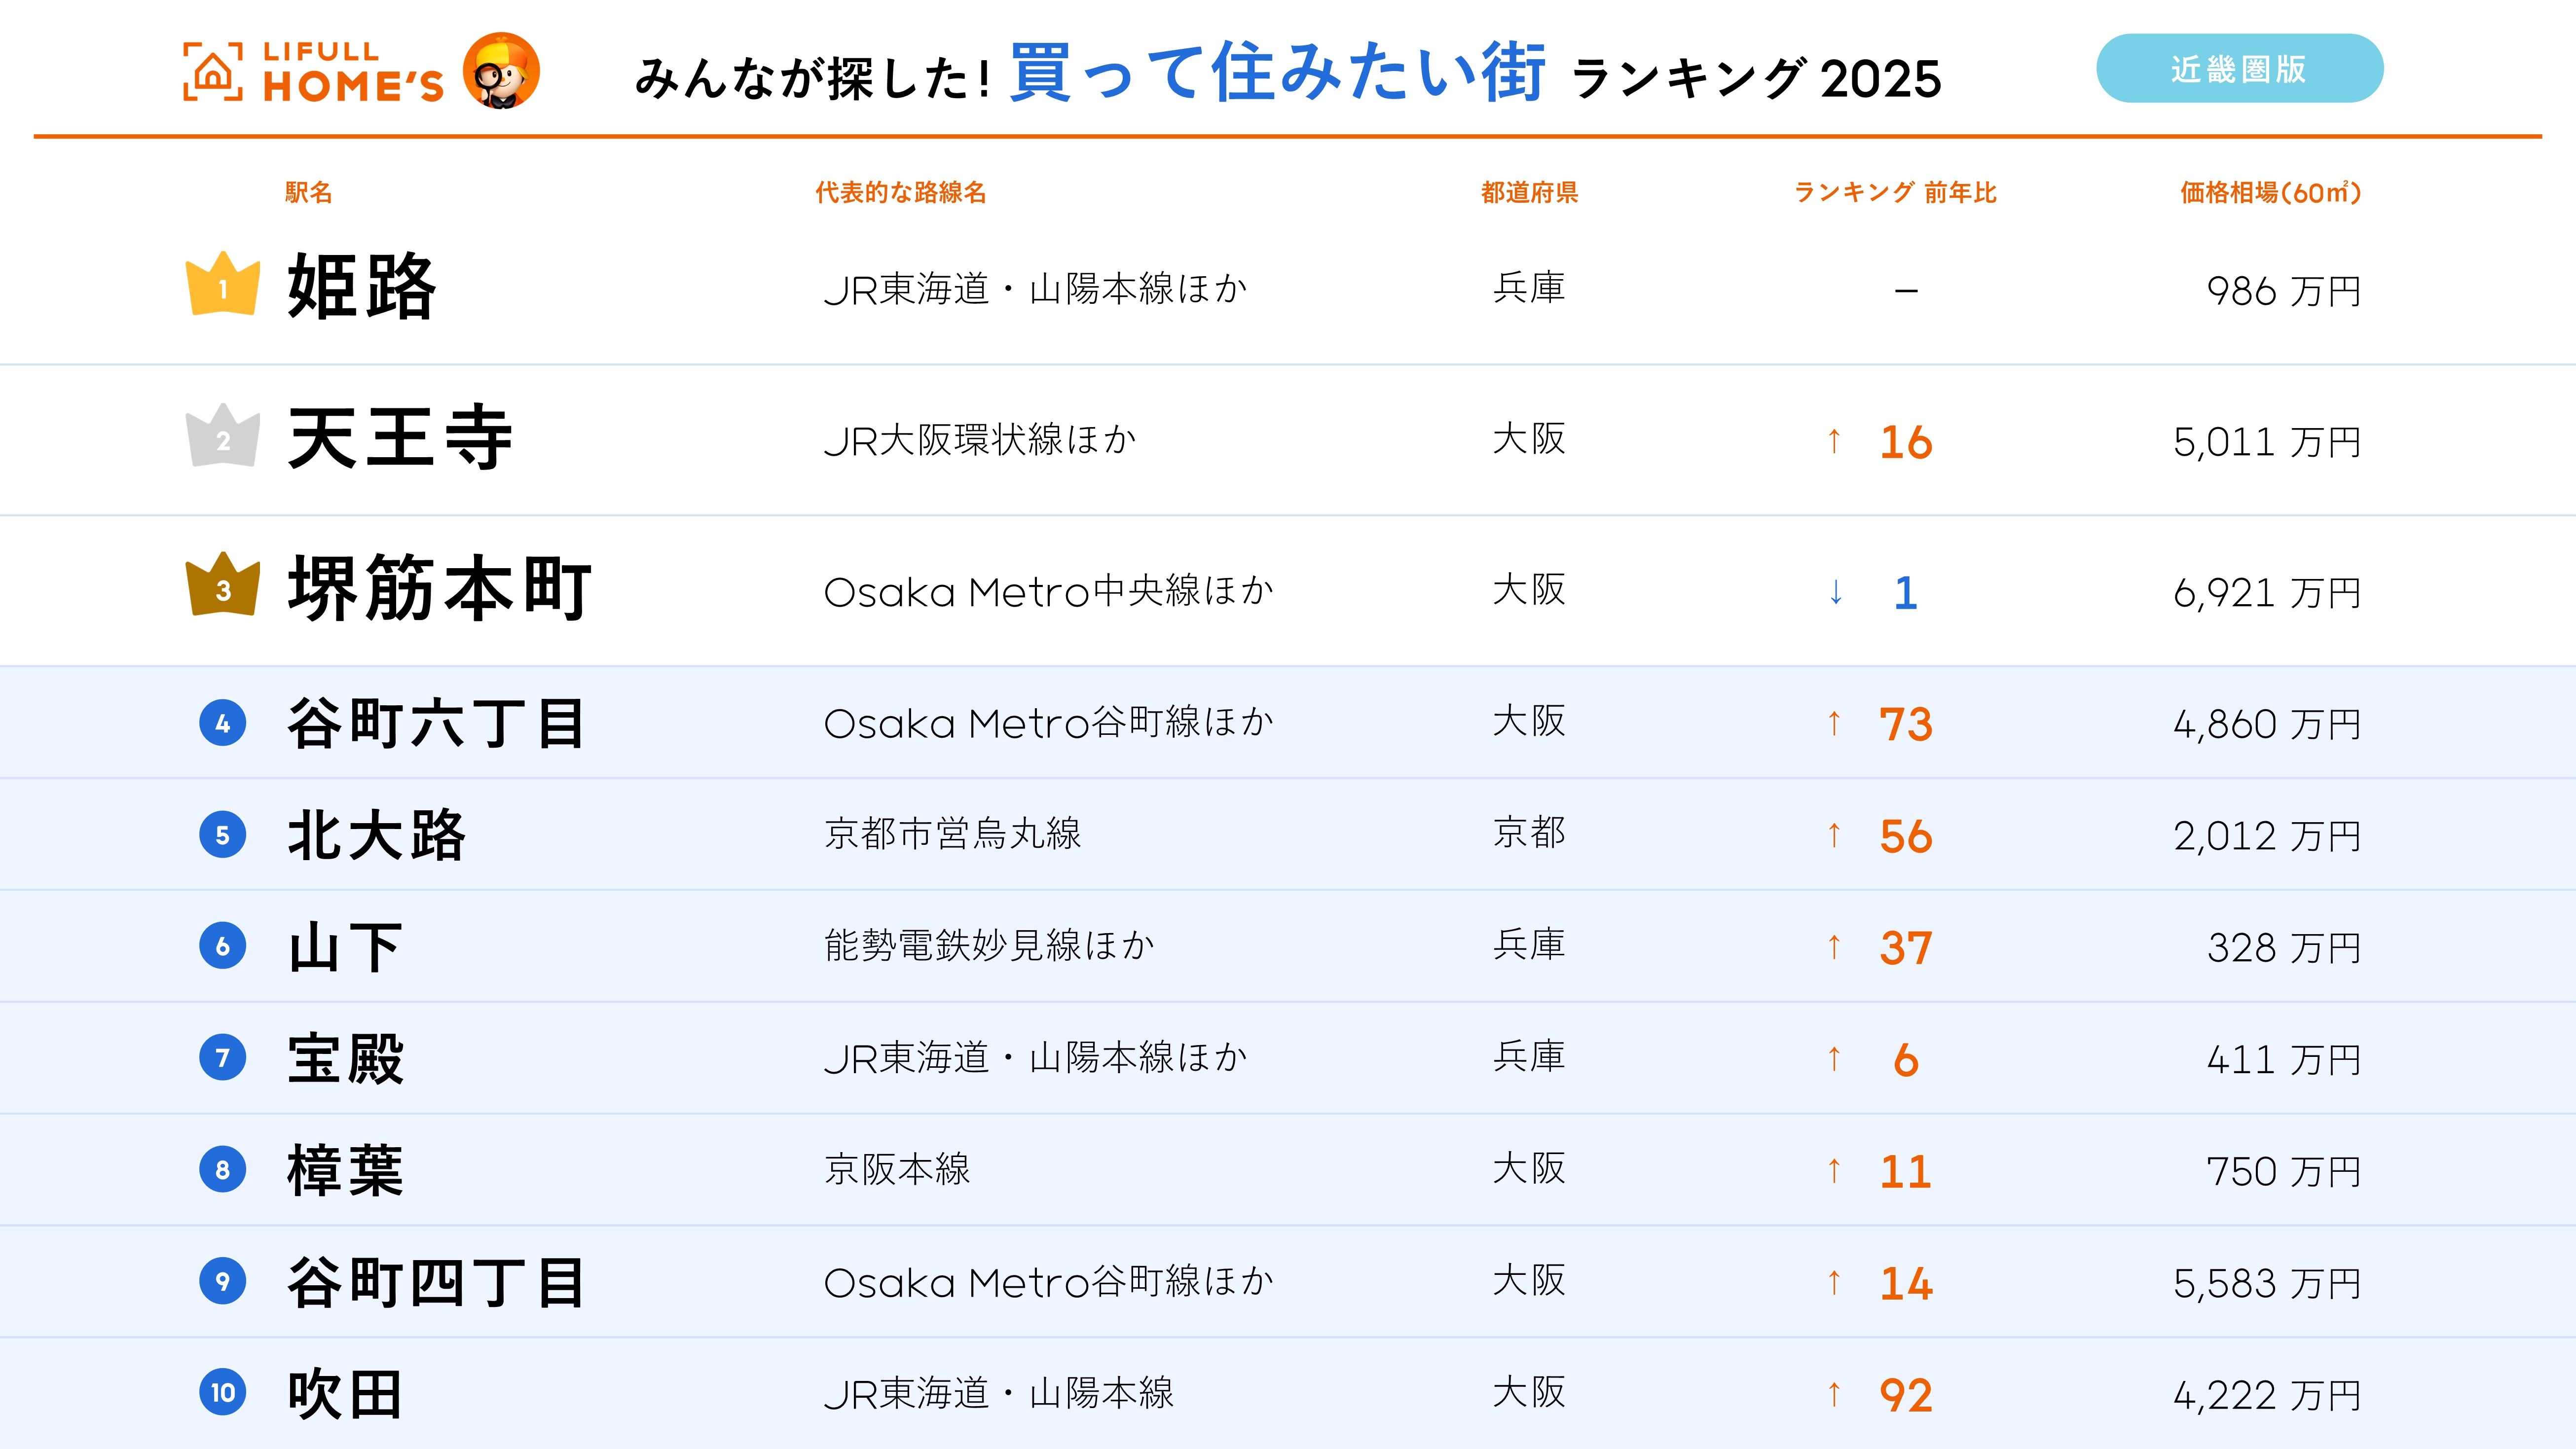Click the 駅名 column header
The width and height of the screenshot is (2576, 1449).
(308, 192)
